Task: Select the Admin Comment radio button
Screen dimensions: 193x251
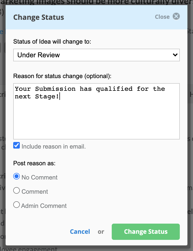Action: tap(17, 205)
